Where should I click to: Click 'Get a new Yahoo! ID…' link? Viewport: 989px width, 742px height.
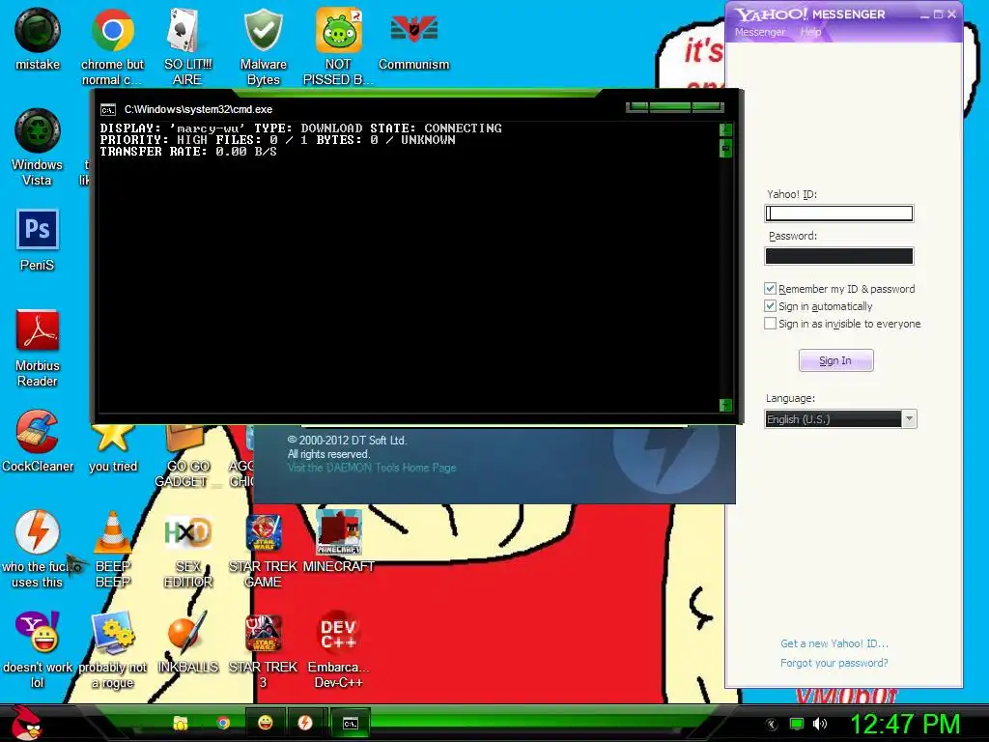click(834, 643)
